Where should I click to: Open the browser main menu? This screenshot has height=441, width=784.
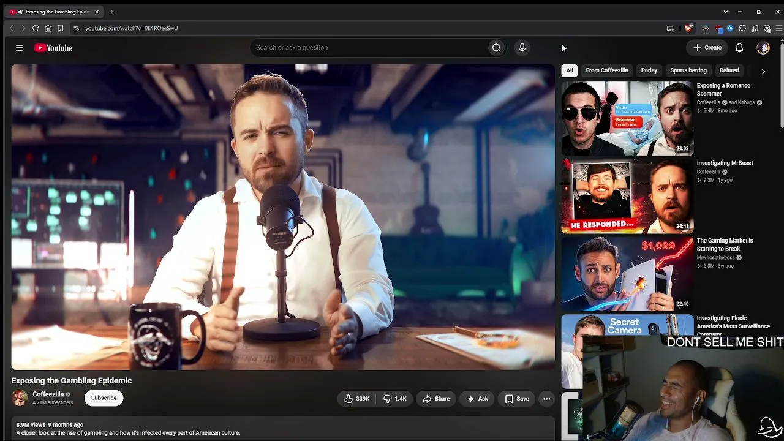(x=778, y=28)
